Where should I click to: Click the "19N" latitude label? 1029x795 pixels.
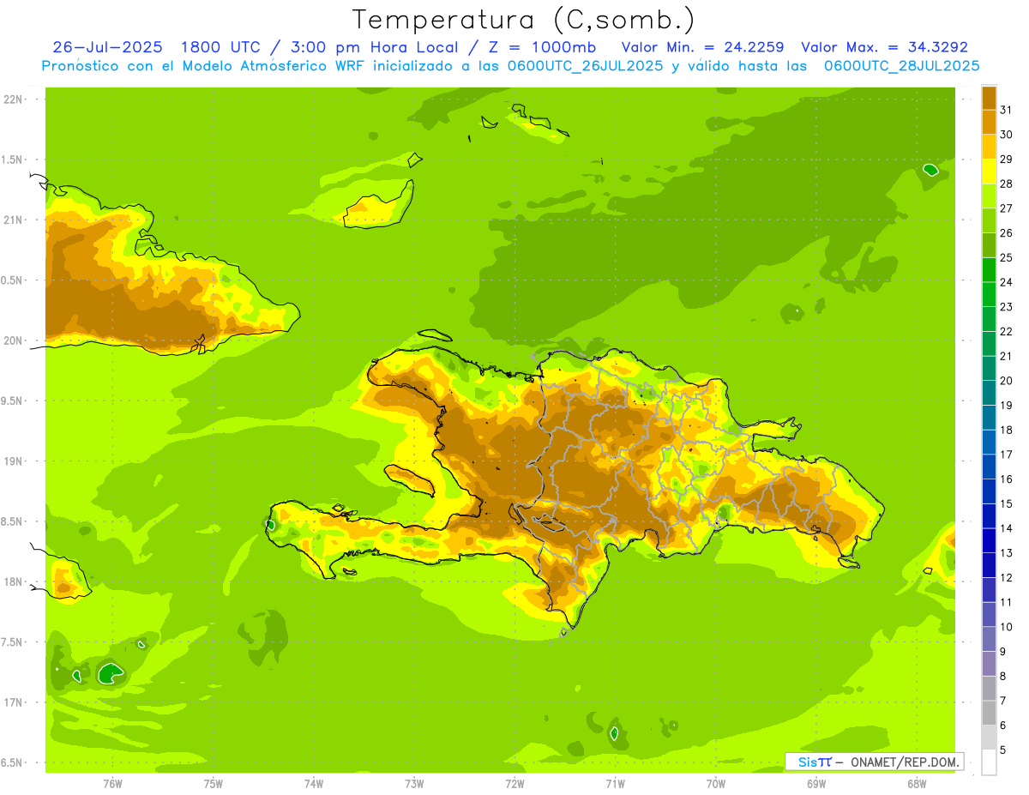(x=14, y=461)
